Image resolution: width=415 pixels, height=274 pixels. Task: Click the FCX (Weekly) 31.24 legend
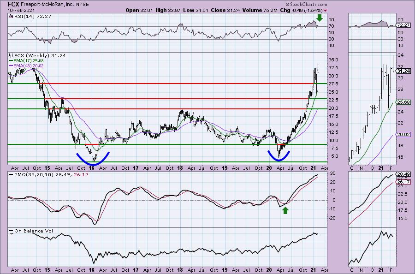40,56
